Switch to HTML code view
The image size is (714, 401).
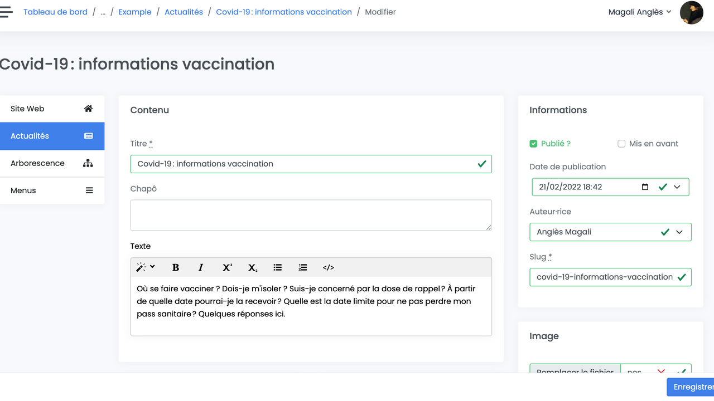coord(329,268)
